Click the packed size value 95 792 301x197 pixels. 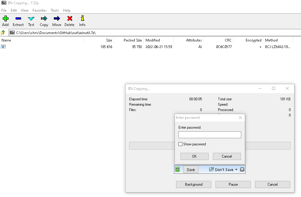pyautogui.click(x=137, y=47)
